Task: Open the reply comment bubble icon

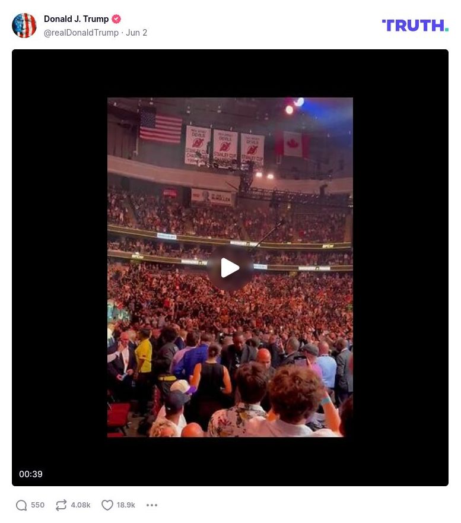Action: tap(21, 505)
